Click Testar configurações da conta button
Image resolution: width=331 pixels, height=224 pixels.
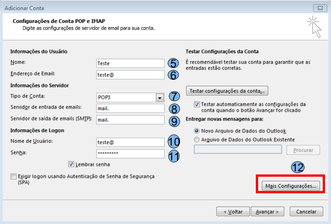pyautogui.click(x=227, y=91)
